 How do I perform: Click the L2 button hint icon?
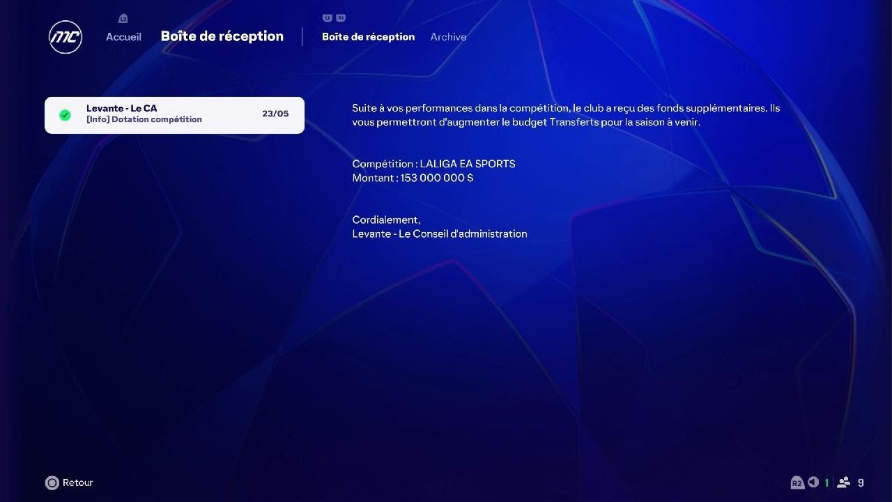123,18
